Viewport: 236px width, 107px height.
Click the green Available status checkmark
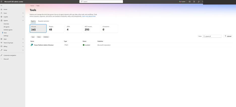84,45
